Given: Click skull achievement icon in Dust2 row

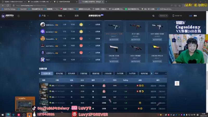Looking at the screenshot, I should point(140,92).
